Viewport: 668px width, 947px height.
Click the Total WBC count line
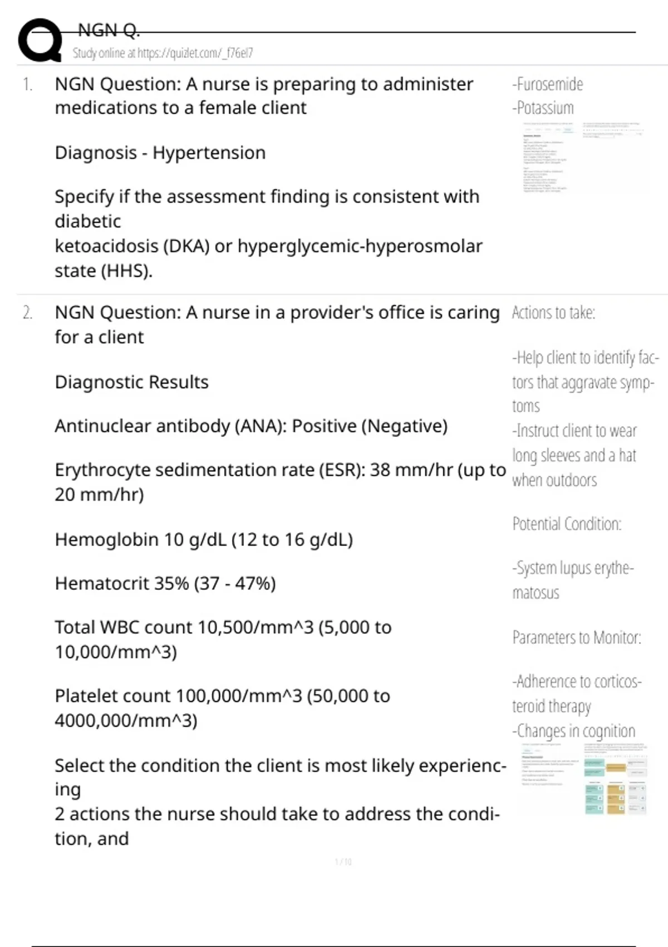tap(223, 628)
